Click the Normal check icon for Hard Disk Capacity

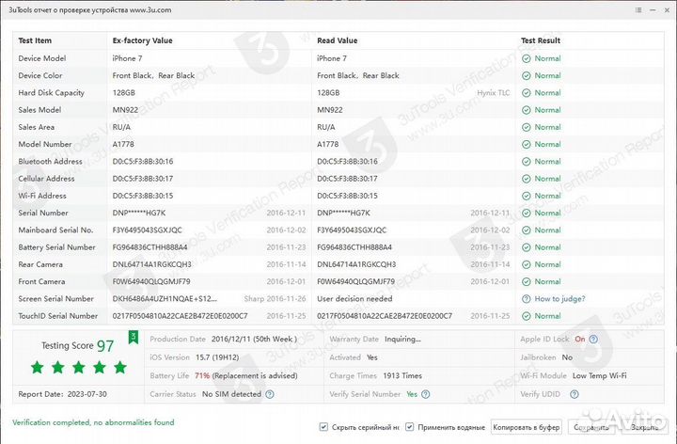(526, 93)
